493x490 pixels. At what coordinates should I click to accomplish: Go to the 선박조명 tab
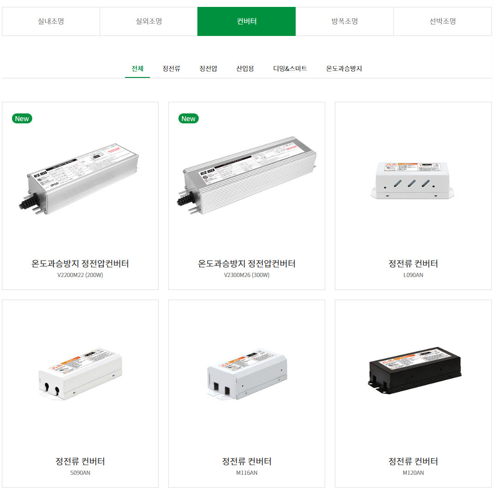[443, 21]
